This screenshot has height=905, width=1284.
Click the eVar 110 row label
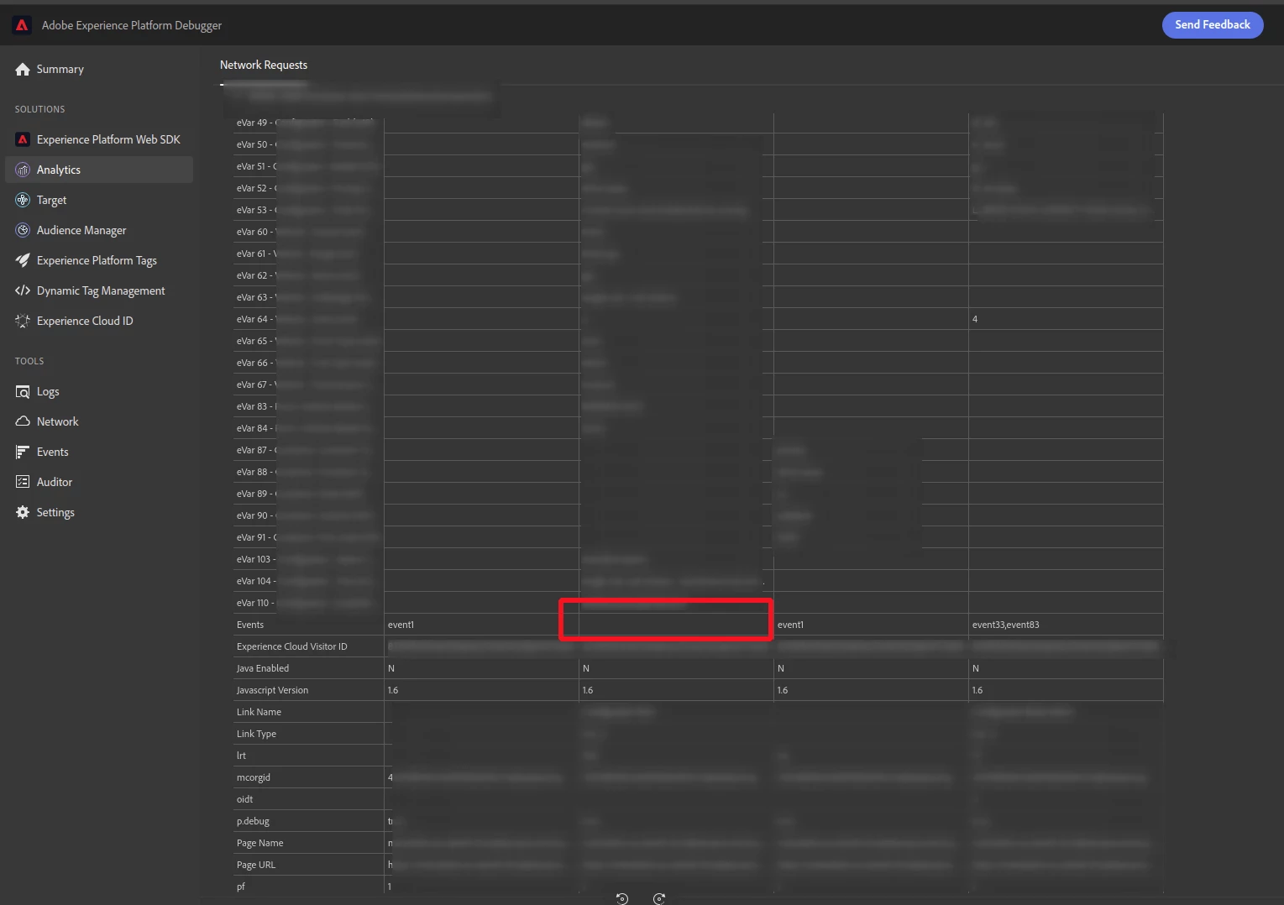(x=256, y=603)
